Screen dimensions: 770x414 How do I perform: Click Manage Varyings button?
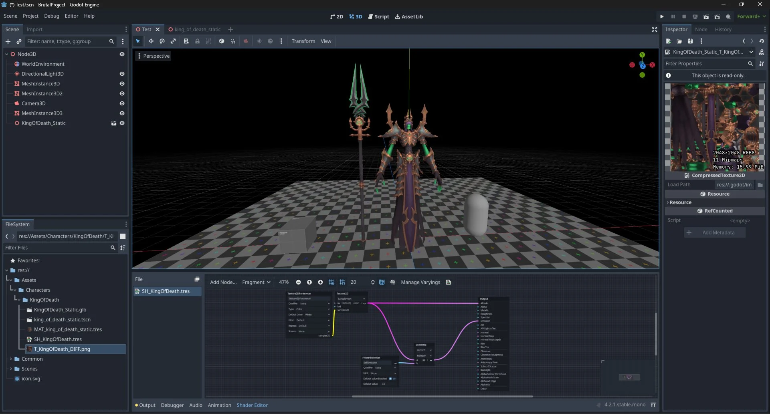coord(420,282)
